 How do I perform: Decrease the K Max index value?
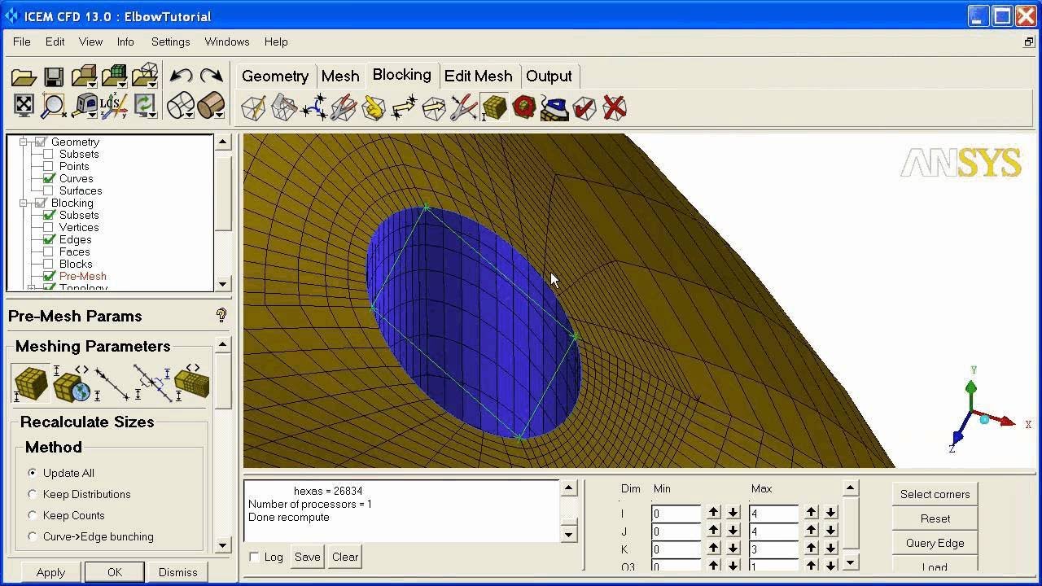coord(830,549)
